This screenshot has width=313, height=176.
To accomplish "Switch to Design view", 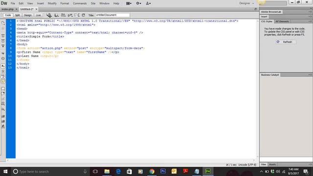I will coord(28,15).
